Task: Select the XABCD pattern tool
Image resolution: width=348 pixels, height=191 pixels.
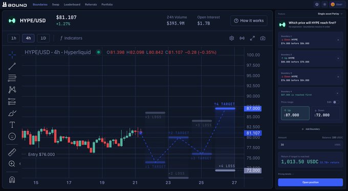Action: click(12, 90)
